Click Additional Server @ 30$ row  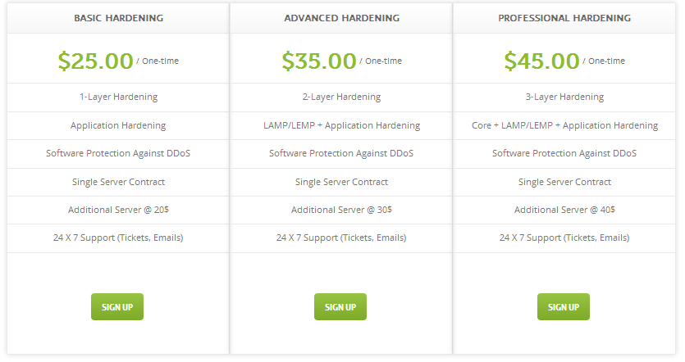click(341, 210)
